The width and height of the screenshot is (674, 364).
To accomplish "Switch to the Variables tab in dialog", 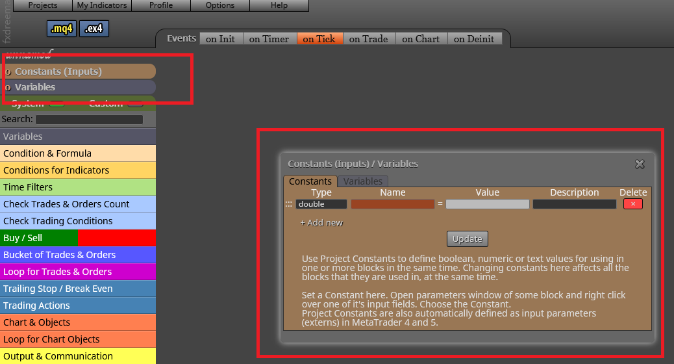I will 363,181.
